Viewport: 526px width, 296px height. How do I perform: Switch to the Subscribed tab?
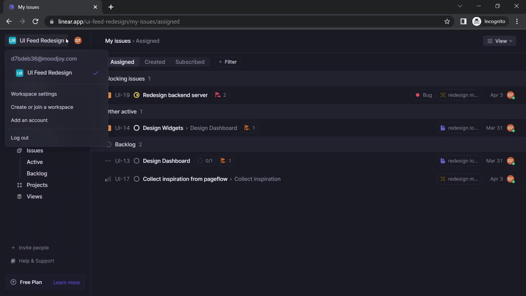click(x=190, y=62)
